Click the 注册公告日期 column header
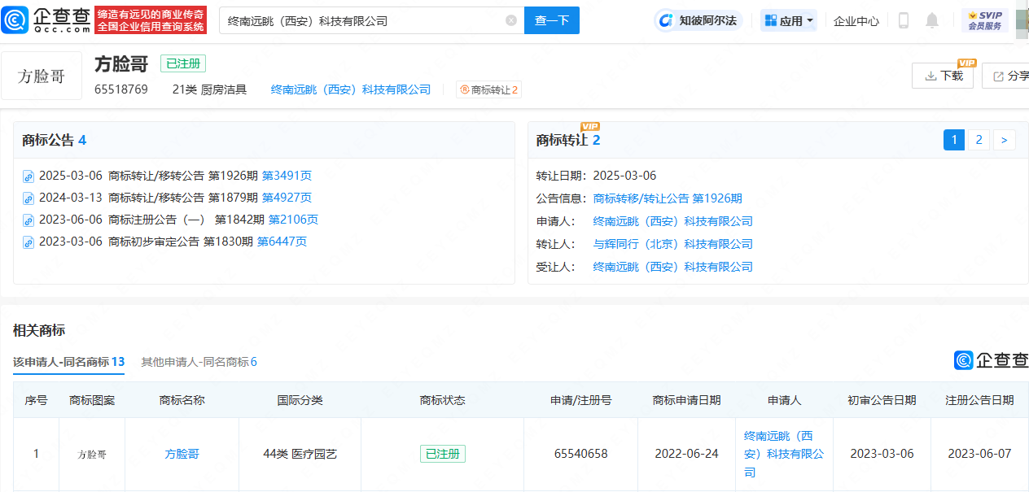The height and width of the screenshot is (492, 1029). 979,400
